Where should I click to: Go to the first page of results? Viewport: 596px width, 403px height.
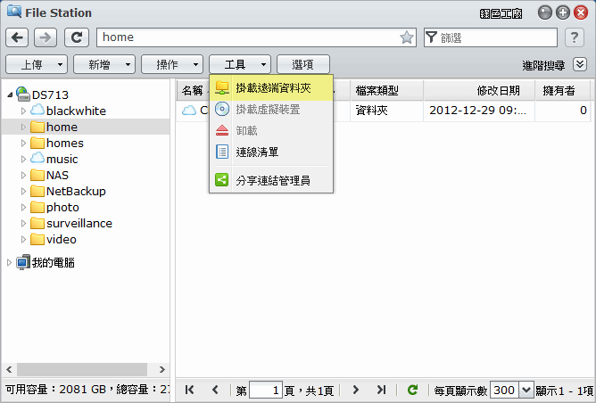(189, 390)
